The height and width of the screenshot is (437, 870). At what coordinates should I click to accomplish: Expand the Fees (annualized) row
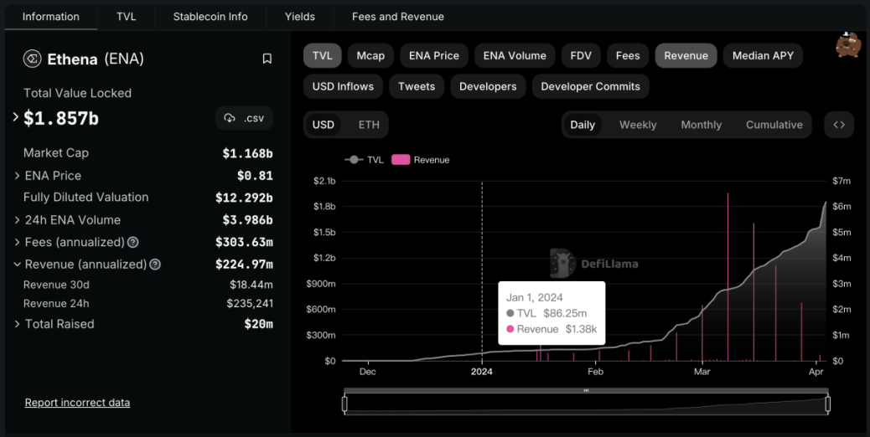18,242
